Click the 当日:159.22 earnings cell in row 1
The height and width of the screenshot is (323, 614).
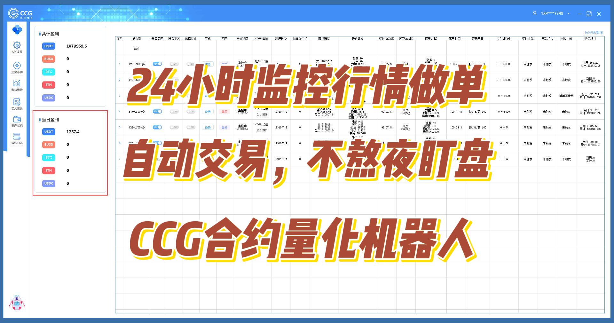click(x=590, y=64)
